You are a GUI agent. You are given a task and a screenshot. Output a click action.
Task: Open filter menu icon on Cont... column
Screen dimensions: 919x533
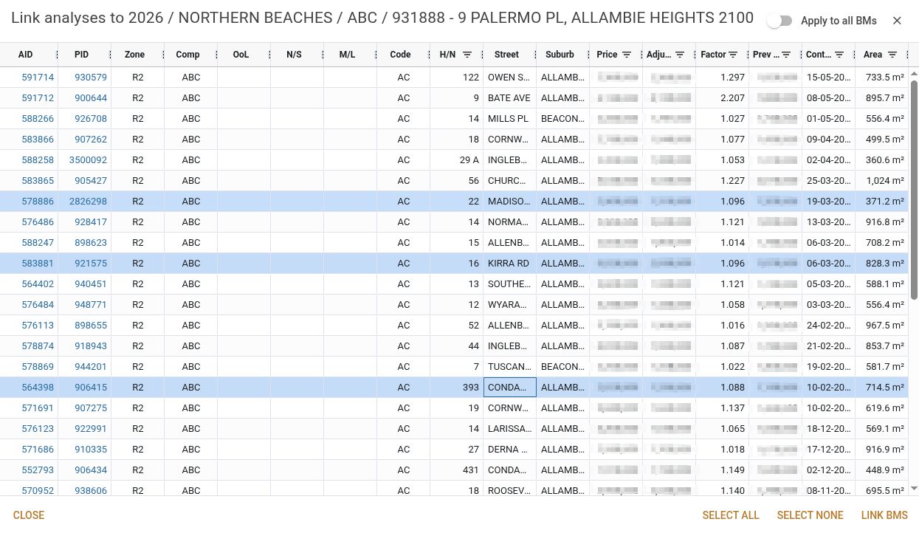[839, 55]
